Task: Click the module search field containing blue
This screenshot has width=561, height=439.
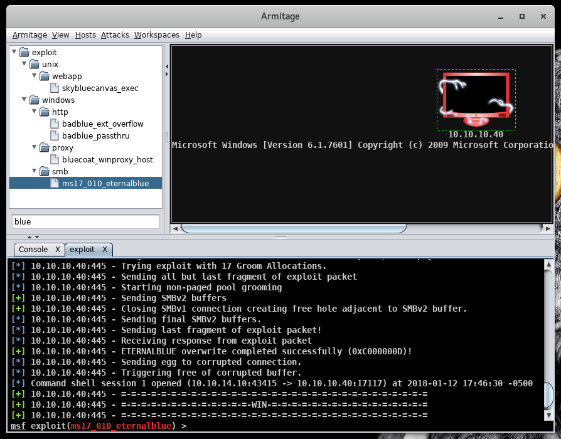Action: pyautogui.click(x=85, y=221)
